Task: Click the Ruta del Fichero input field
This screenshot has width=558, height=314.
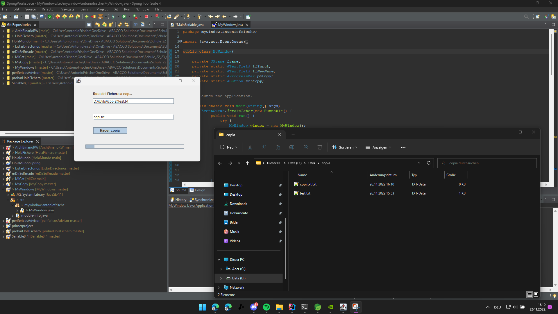Action: pyautogui.click(x=133, y=101)
